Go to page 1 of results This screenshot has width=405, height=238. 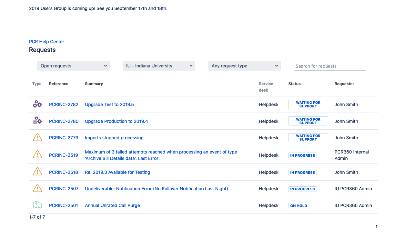point(376,227)
